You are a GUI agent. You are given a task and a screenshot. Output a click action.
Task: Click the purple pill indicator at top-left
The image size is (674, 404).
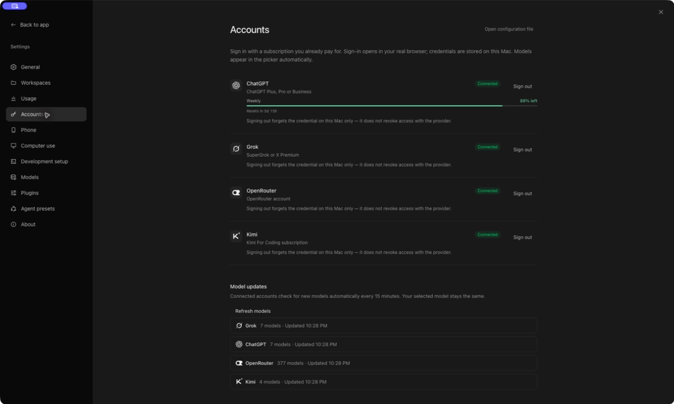15,6
